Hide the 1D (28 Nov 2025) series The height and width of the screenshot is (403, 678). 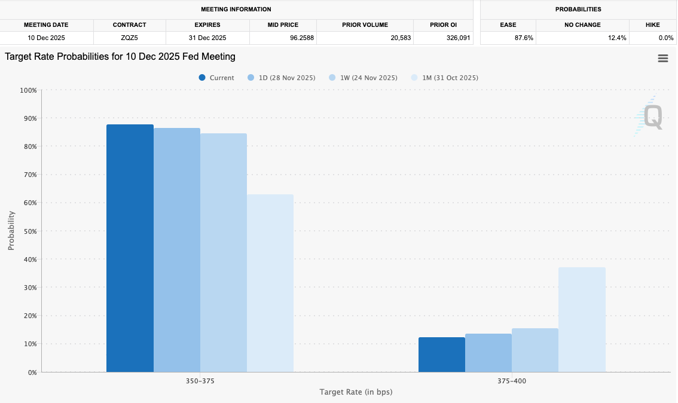pyautogui.click(x=281, y=78)
